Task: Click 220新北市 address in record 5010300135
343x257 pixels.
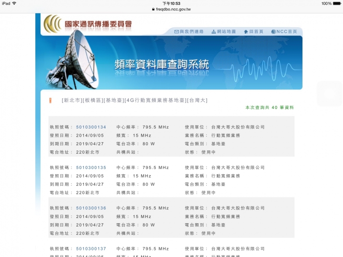Action: coord(88,193)
